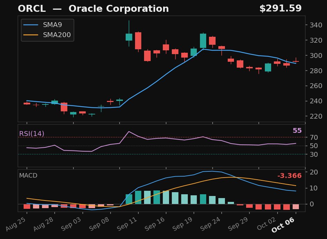Click the $291.59 price label
The height and width of the screenshot is (239, 327).
(280, 9)
